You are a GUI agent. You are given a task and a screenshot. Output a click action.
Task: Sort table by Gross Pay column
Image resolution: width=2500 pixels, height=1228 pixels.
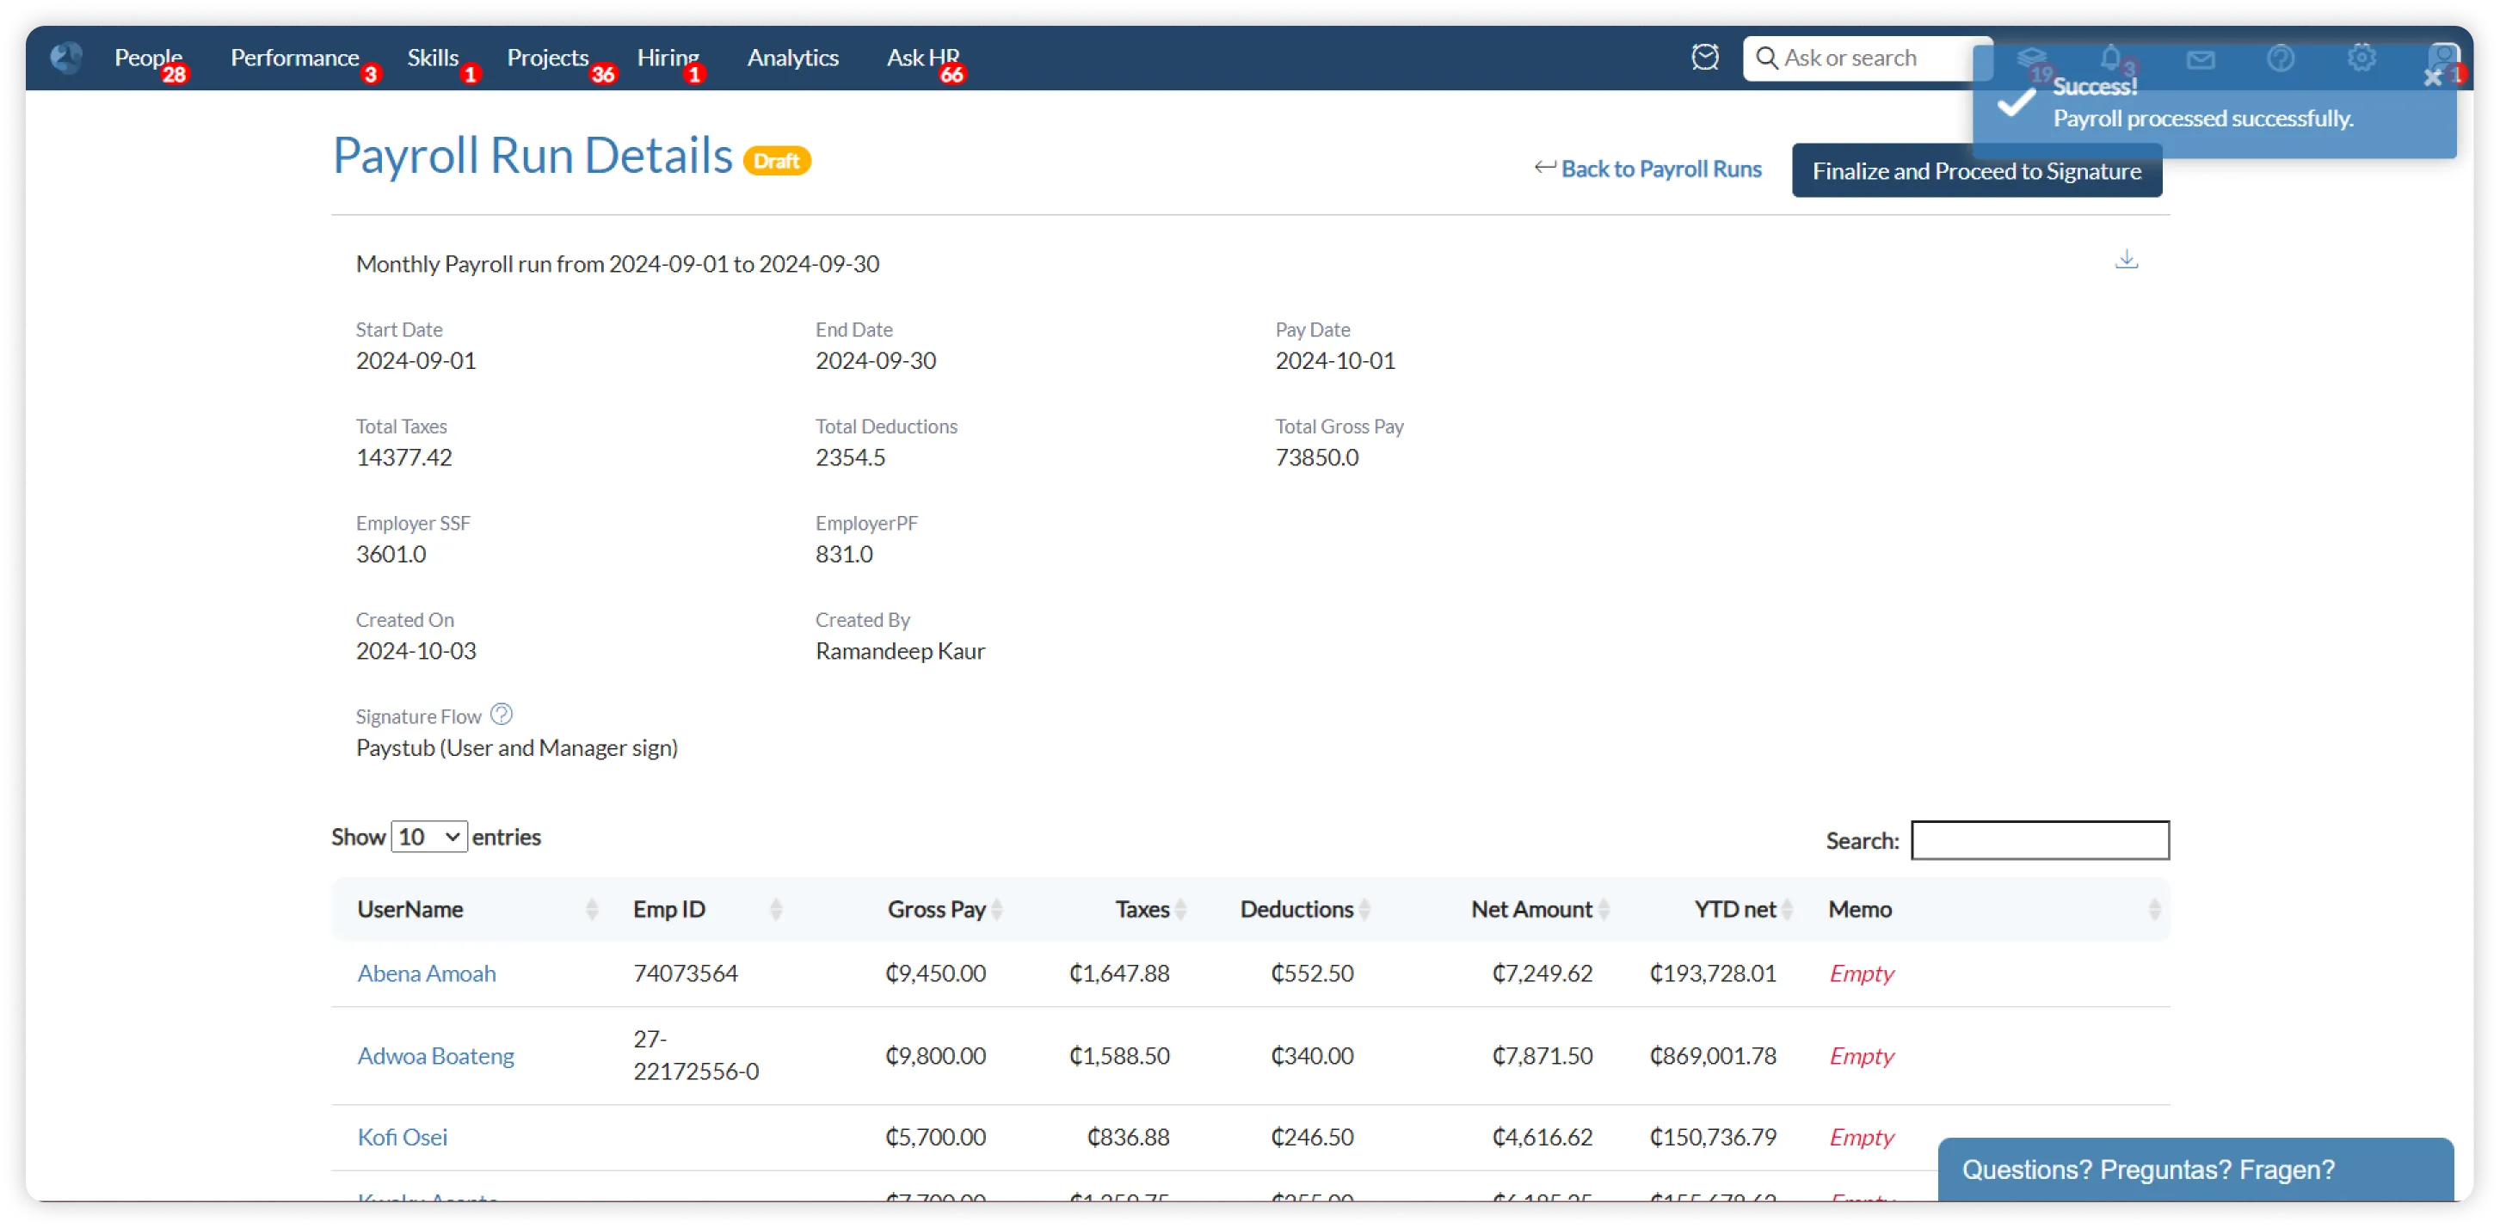(x=937, y=910)
